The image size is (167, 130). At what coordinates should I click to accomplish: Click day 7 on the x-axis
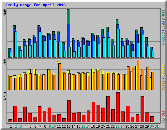point(40,126)
